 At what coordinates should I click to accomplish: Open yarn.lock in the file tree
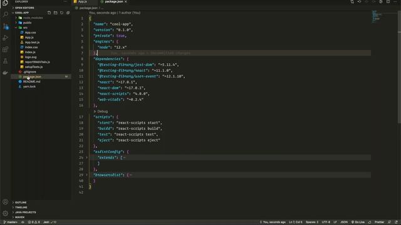point(29,86)
